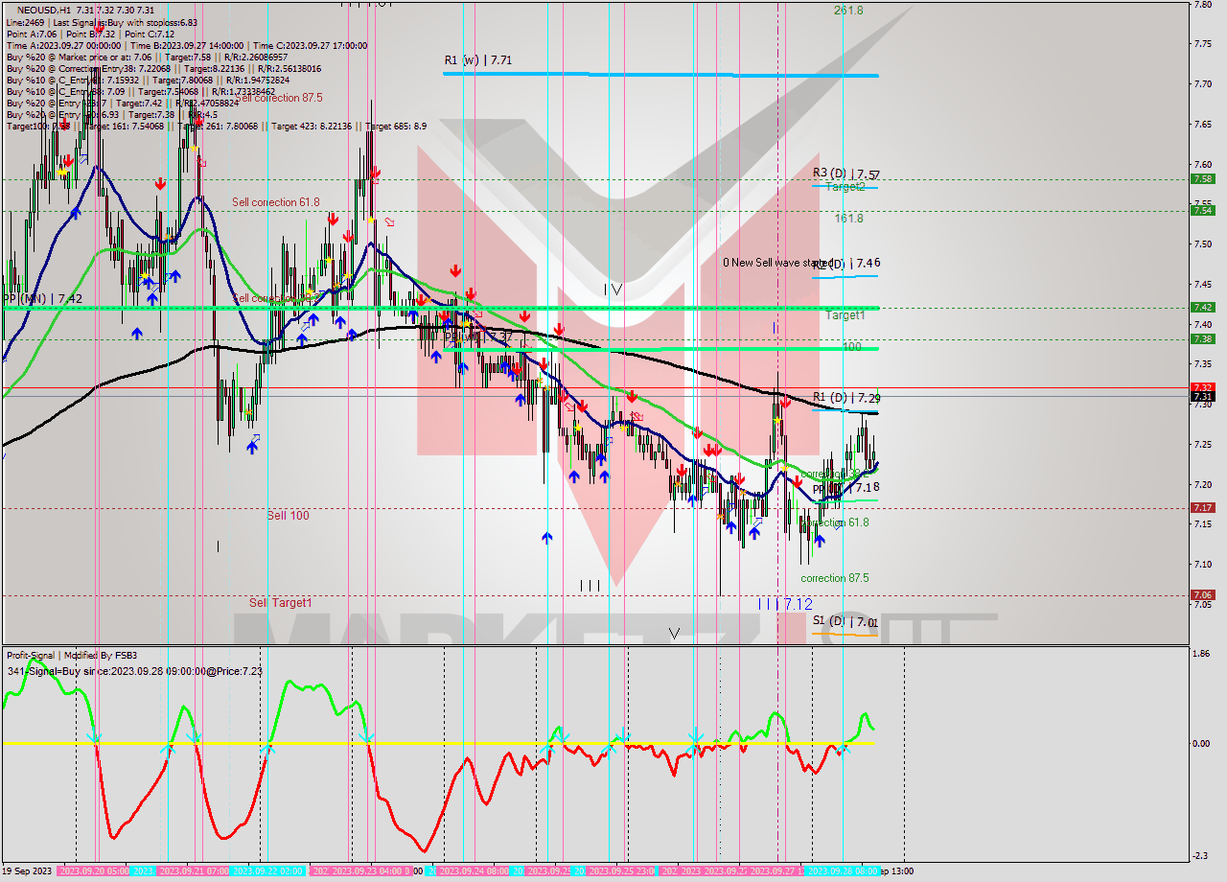Click the R1 (w) | 7.71 label
Viewport: 1227px width, 882px height.
click(477, 60)
